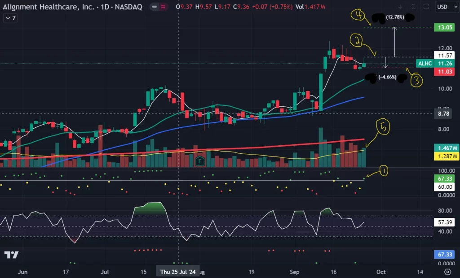
Task: Click the E earnings marker on the chart
Action: (x=200, y=161)
